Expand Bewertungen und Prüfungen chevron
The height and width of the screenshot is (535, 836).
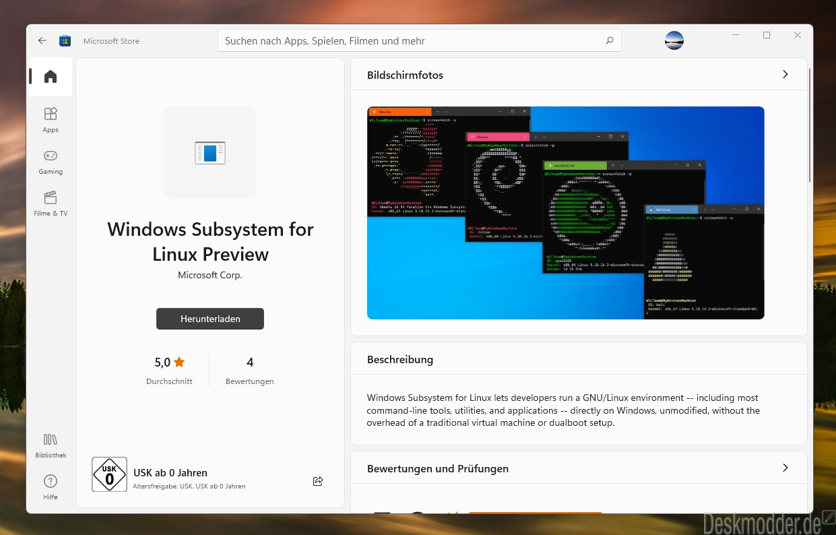(x=785, y=468)
